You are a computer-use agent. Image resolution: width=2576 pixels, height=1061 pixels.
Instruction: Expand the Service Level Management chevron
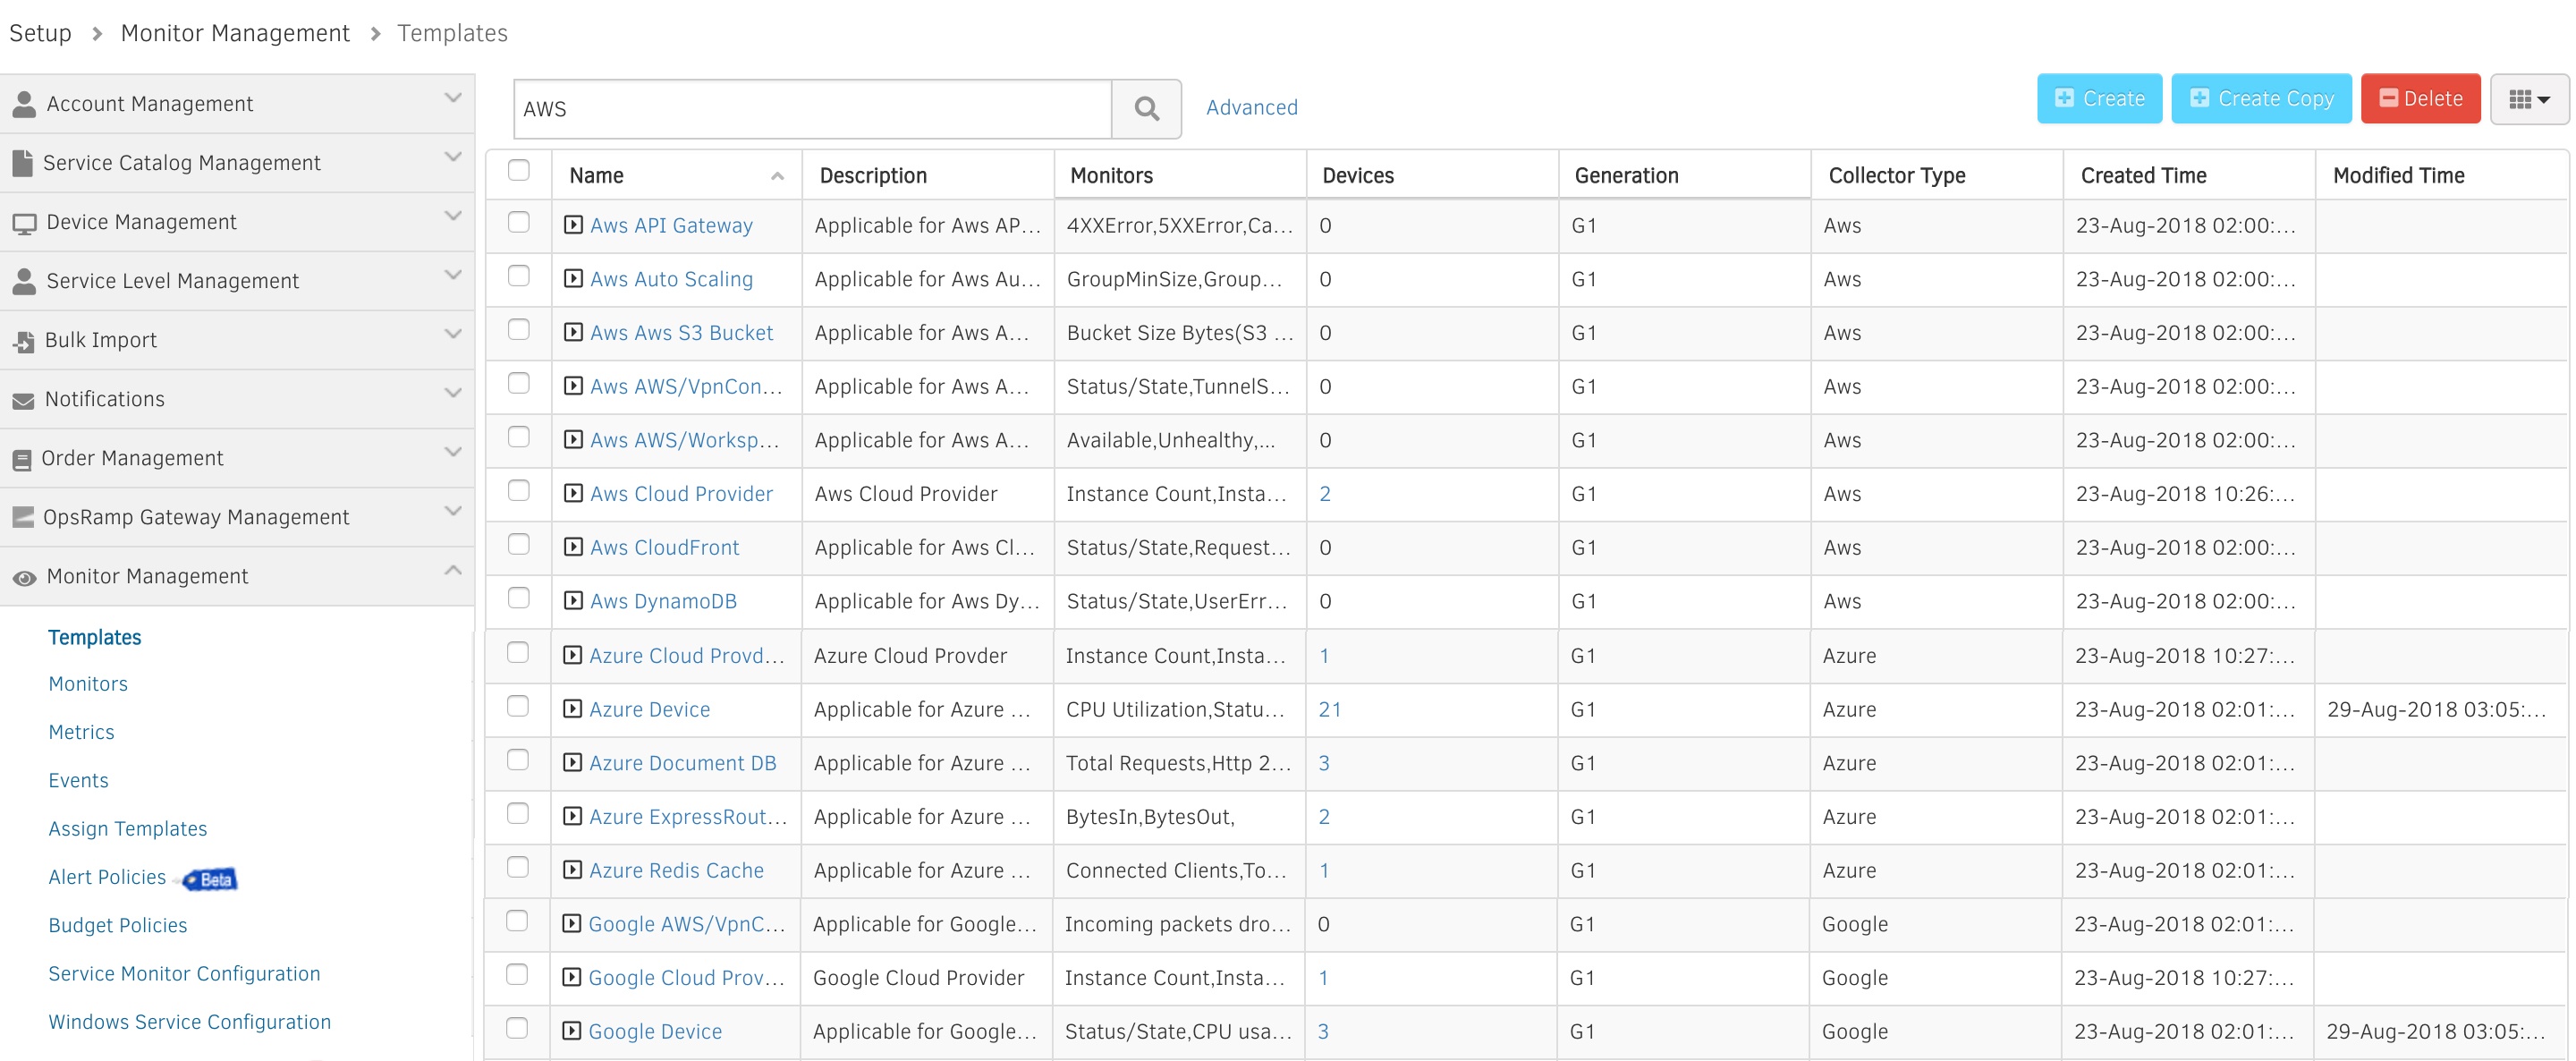tap(453, 275)
